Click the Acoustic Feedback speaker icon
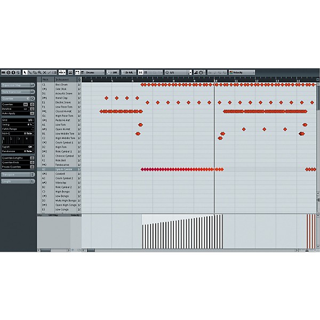This screenshot has height=320, width=320. (x=18, y=73)
